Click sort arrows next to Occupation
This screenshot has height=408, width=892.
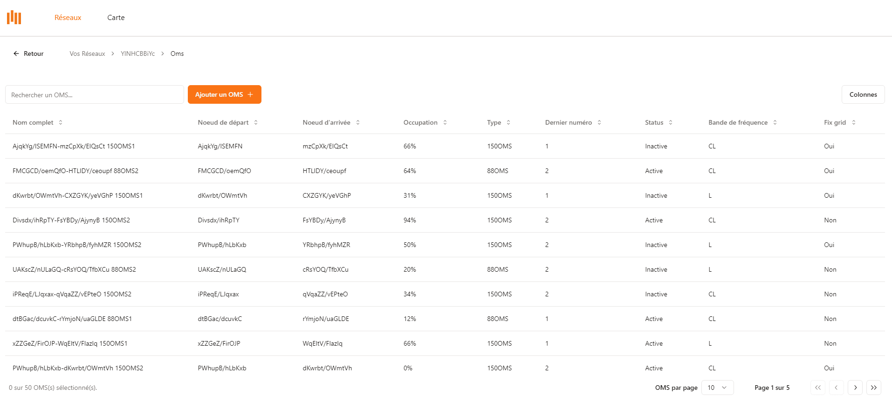[445, 122]
